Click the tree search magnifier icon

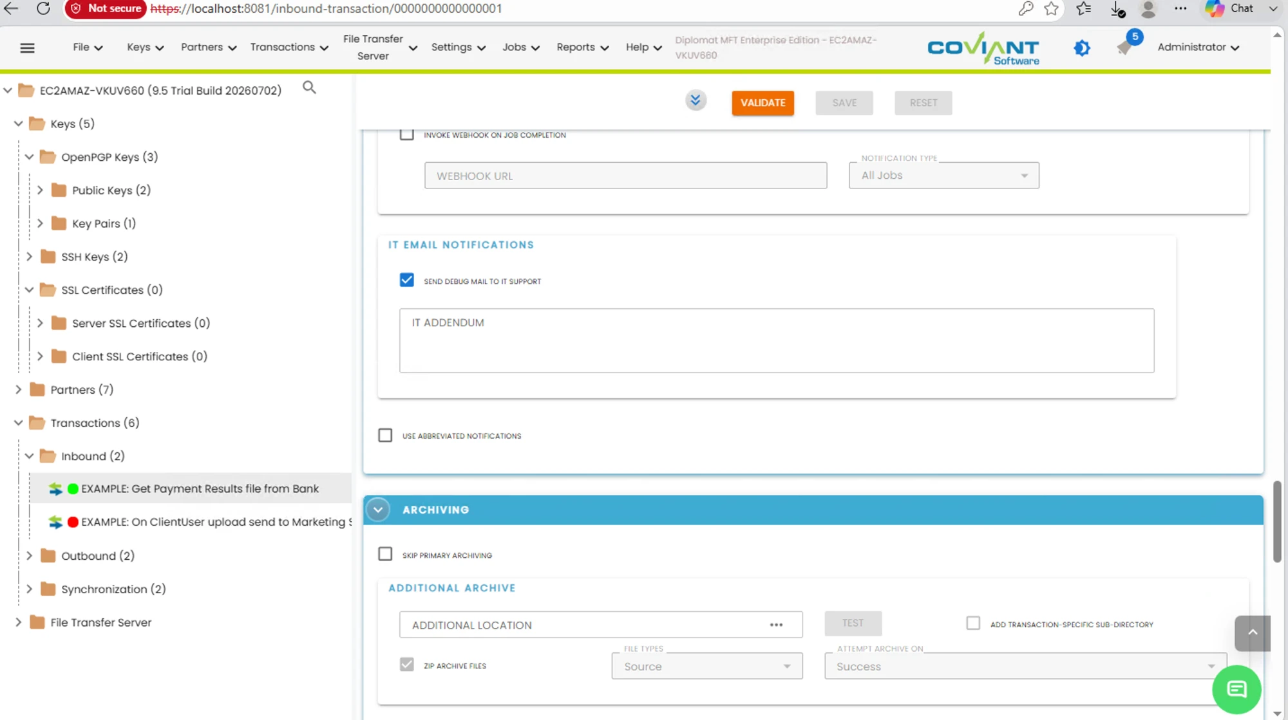[x=309, y=88]
